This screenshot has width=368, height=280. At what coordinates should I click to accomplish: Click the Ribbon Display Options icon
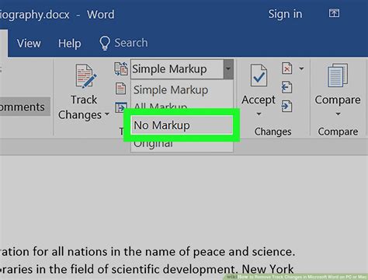pyautogui.click(x=334, y=13)
